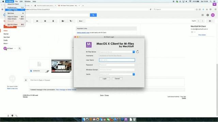Click Start a new one chat link
Screen dimensions: 218x122
point(12,88)
